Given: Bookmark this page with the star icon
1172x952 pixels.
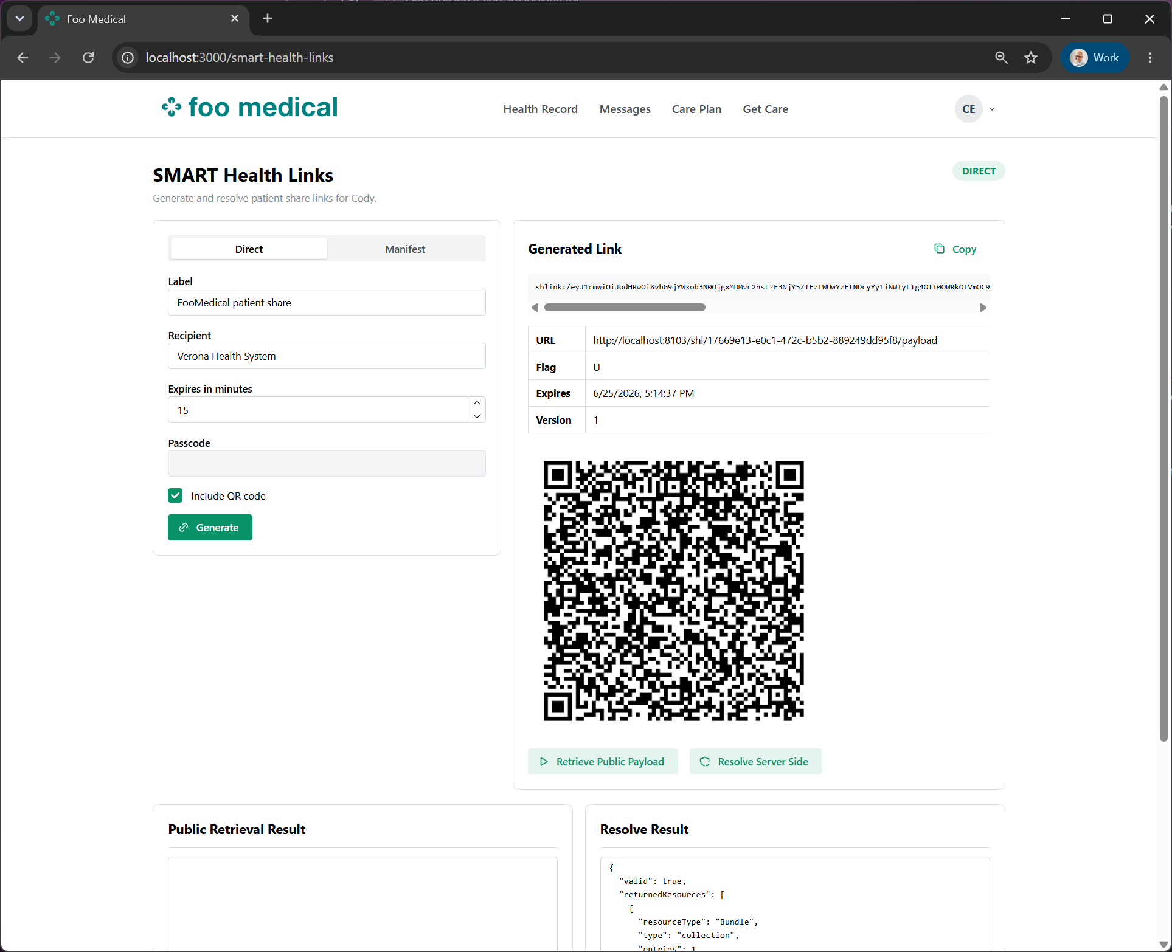Looking at the screenshot, I should [1031, 58].
